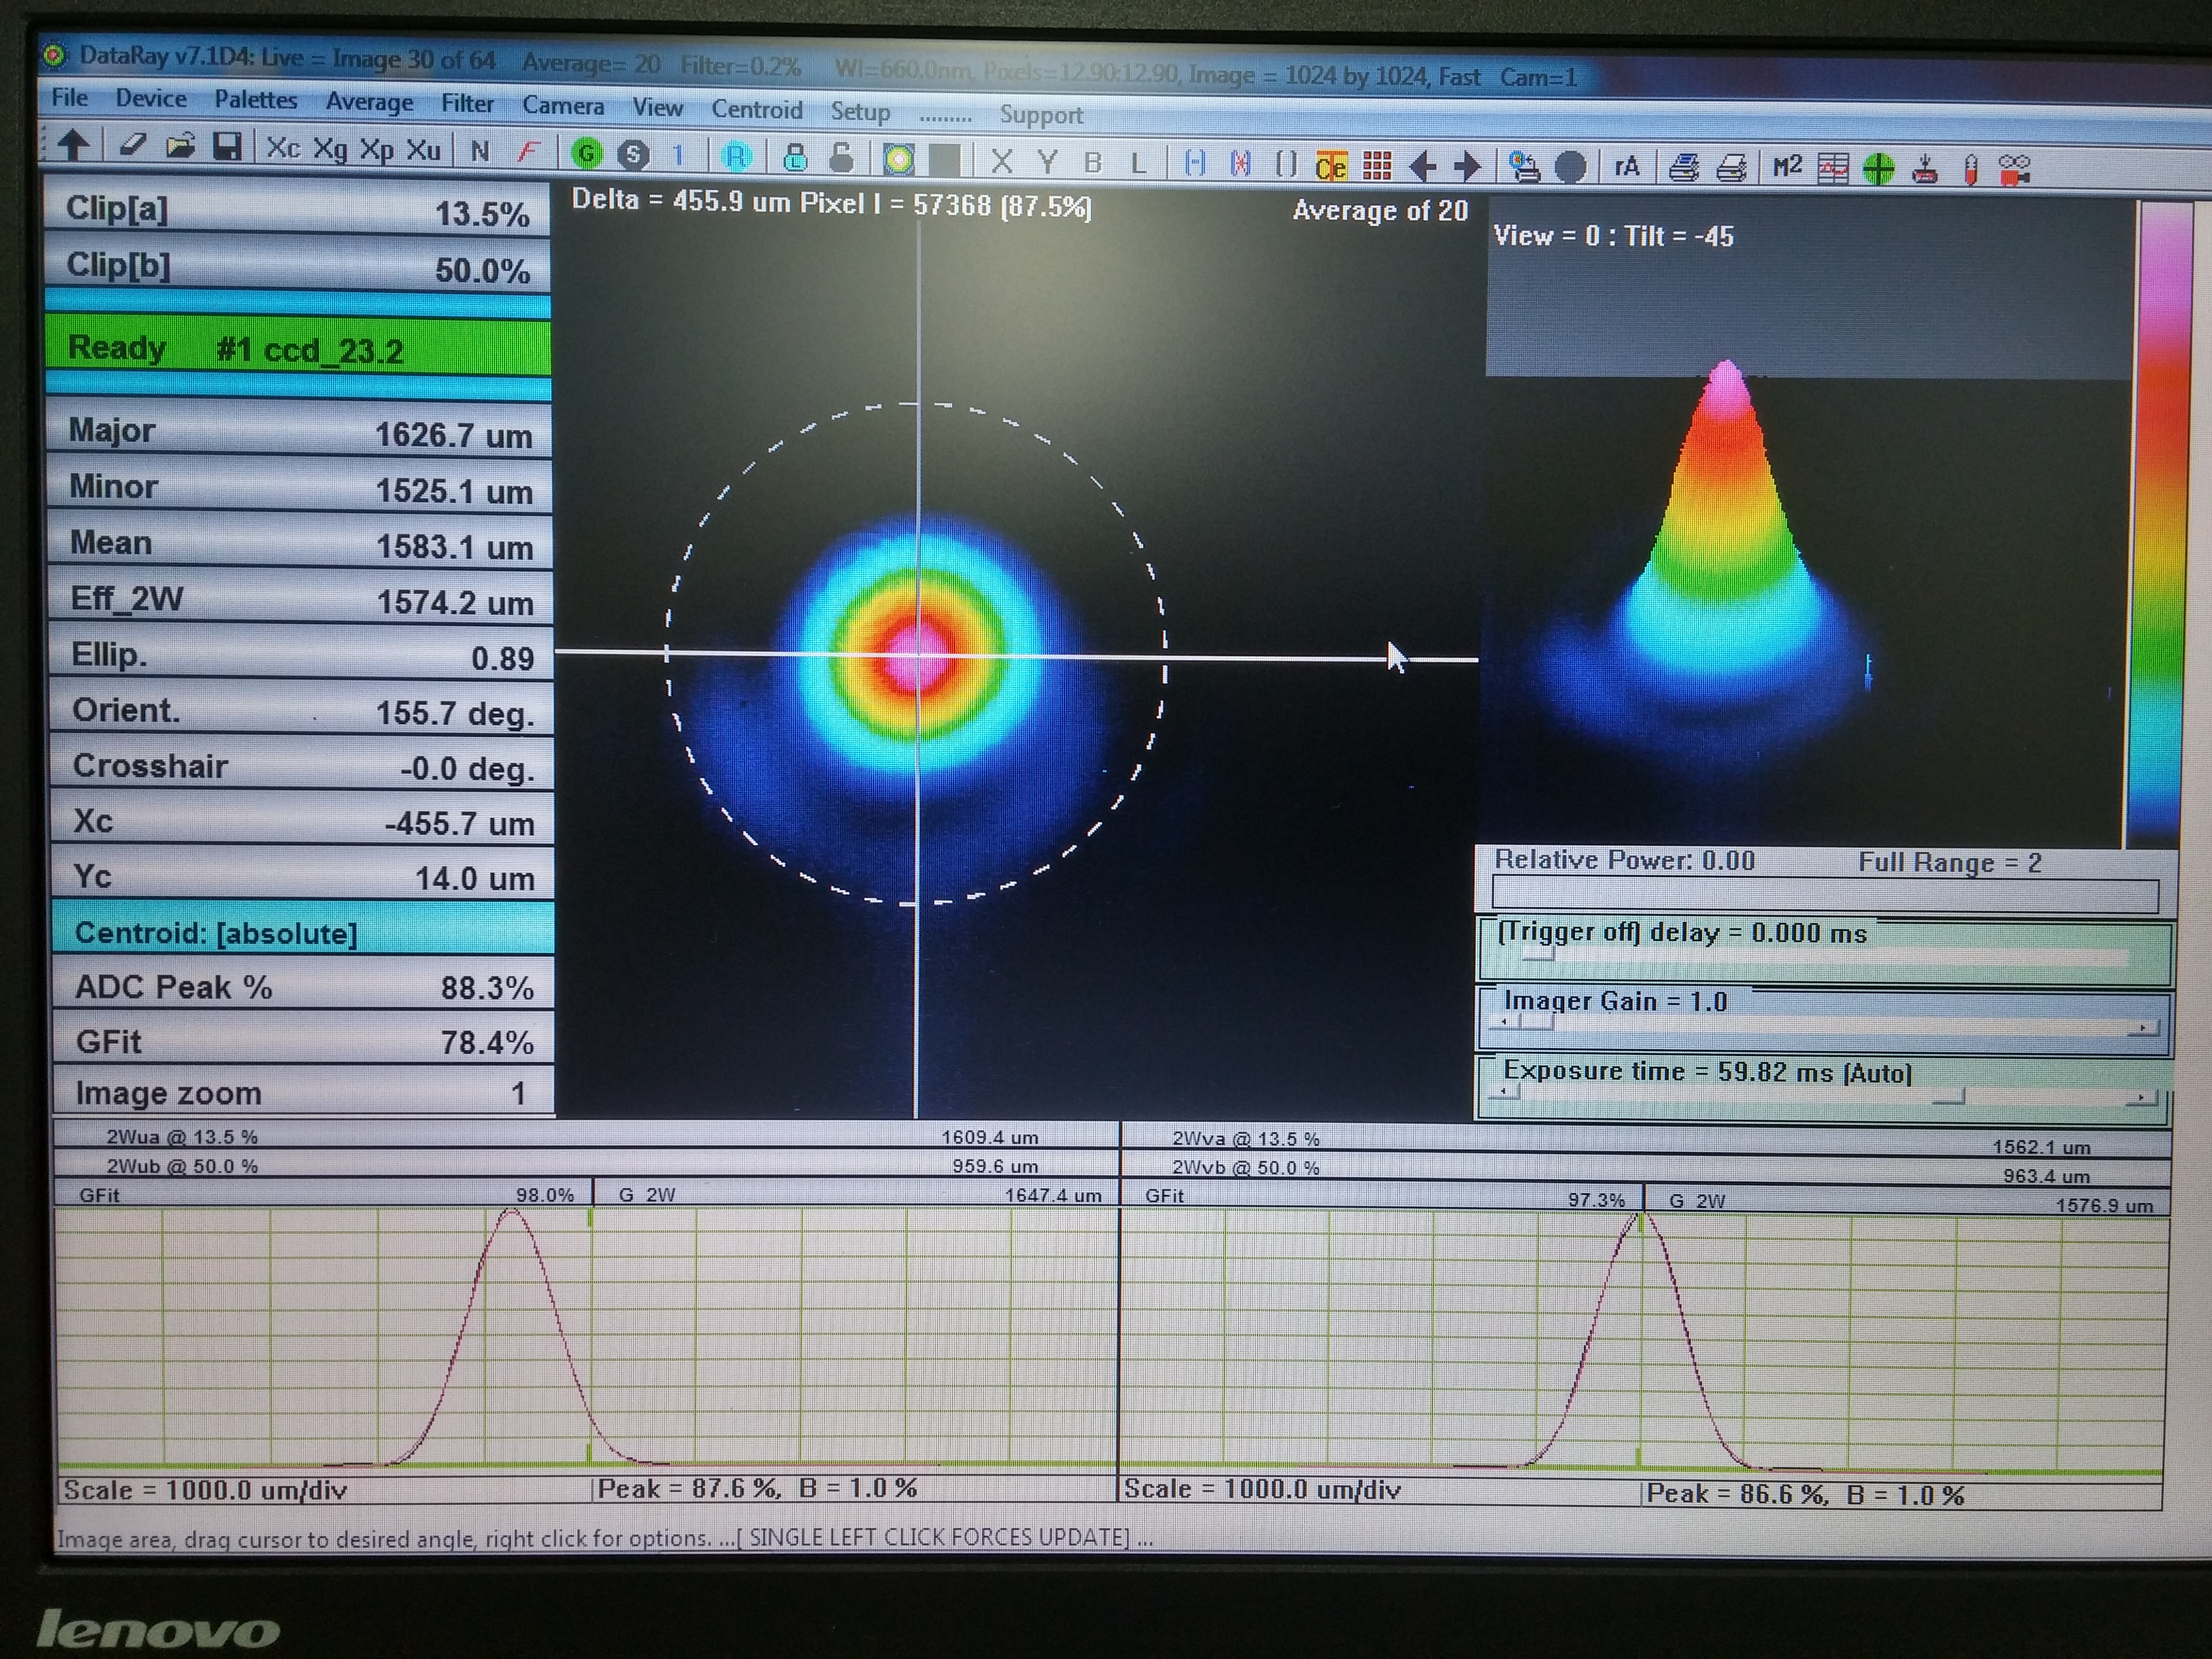Open the Centroid menu
The width and height of the screenshot is (2212, 1659).
click(x=756, y=109)
